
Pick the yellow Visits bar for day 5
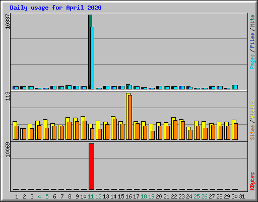click(x=44, y=130)
